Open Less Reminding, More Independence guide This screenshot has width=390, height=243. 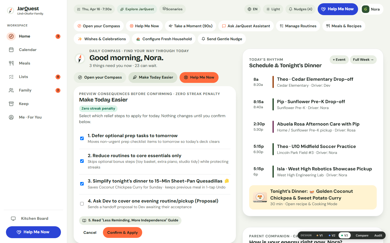point(130,220)
